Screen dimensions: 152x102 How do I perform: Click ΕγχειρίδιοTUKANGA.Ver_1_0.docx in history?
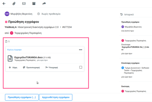click(135, 48)
